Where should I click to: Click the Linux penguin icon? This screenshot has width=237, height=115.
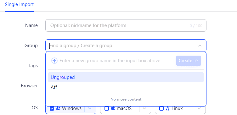167,108
